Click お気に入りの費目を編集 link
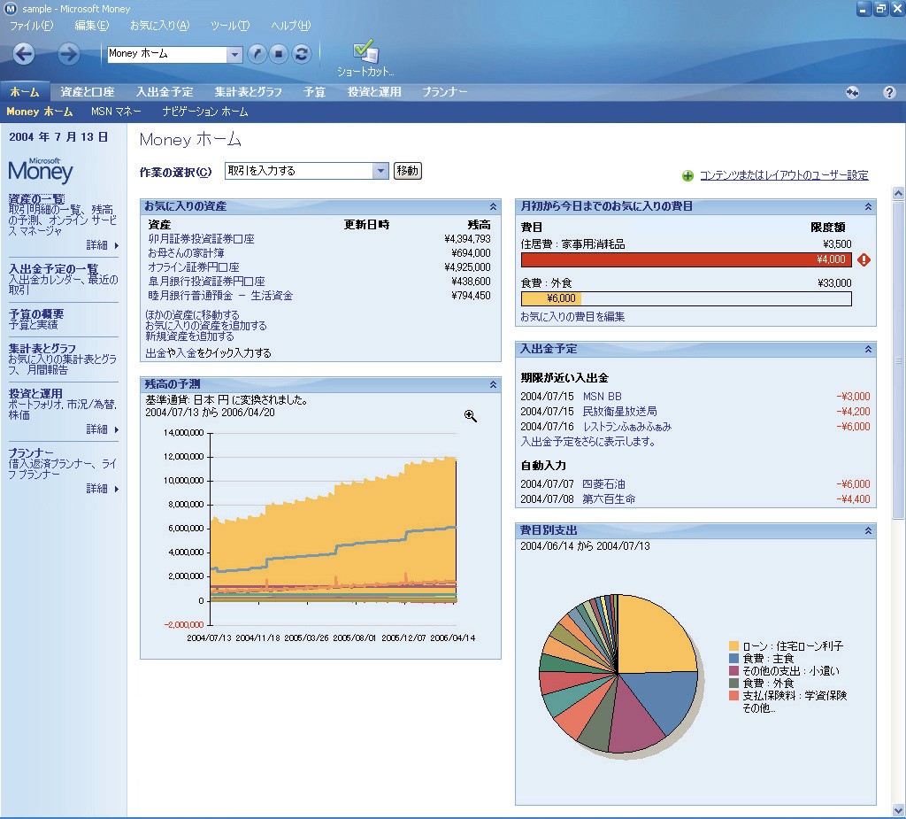This screenshot has width=906, height=819. point(572,317)
